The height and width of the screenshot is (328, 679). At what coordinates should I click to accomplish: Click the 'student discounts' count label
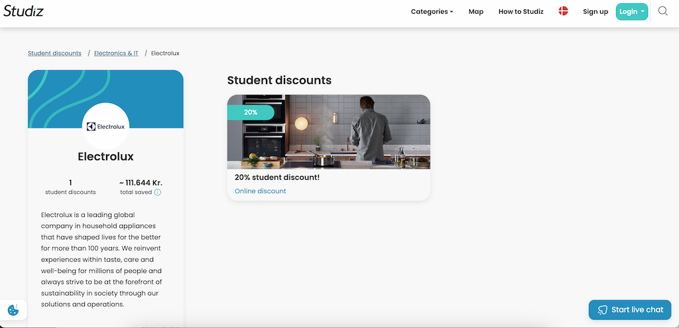pyautogui.click(x=70, y=192)
